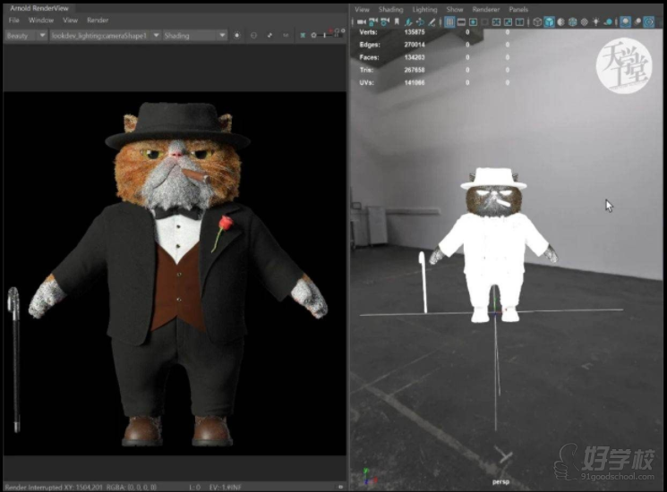
Task: Expand the Shading mode dropdown
Action: [194, 36]
